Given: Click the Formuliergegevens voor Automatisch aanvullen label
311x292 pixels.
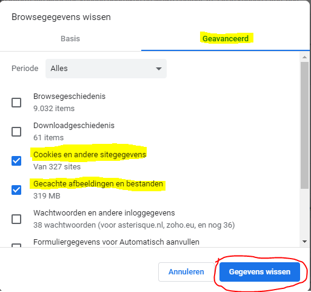Looking at the screenshot, I should [x=116, y=242].
